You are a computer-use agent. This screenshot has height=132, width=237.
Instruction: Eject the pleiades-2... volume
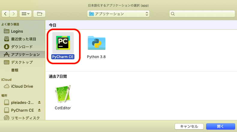pos(39,102)
